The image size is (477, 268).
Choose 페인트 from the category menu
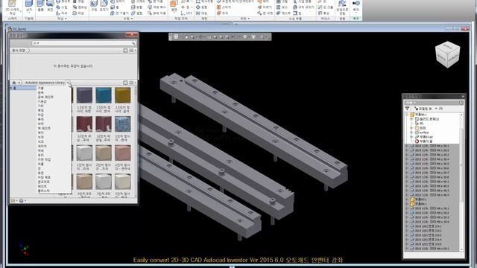[x=42, y=186]
